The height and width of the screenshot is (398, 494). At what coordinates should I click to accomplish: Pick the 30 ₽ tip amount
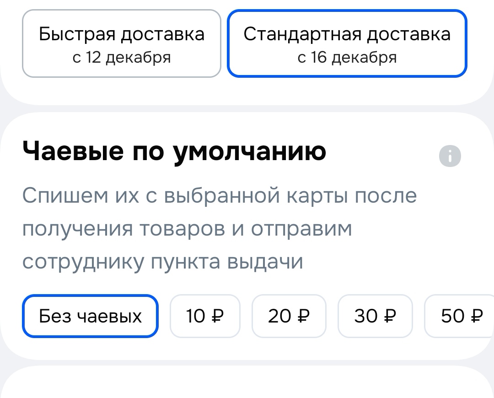point(375,316)
